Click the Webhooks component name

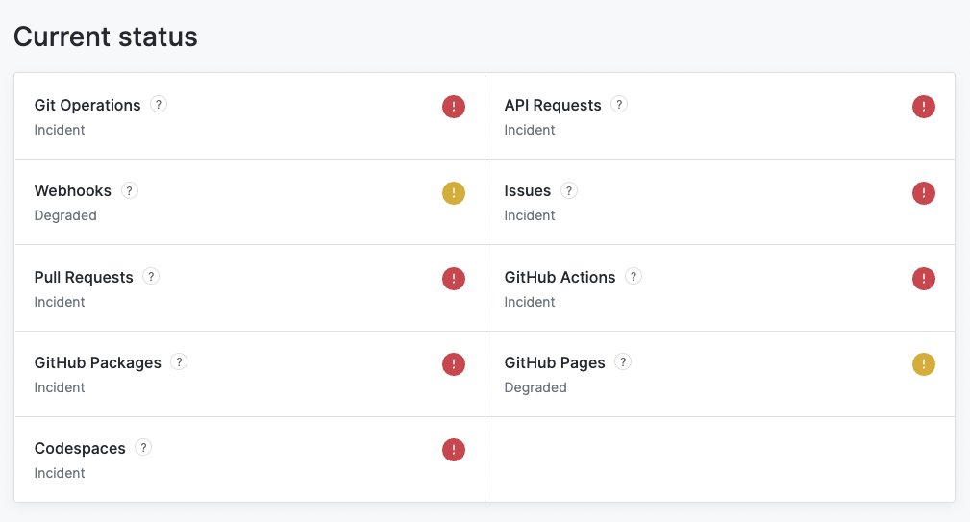tap(72, 190)
